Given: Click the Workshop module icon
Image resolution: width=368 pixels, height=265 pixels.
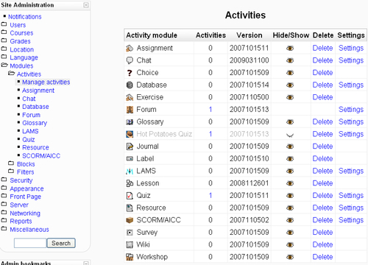Looking at the screenshot, I should click(x=130, y=257).
